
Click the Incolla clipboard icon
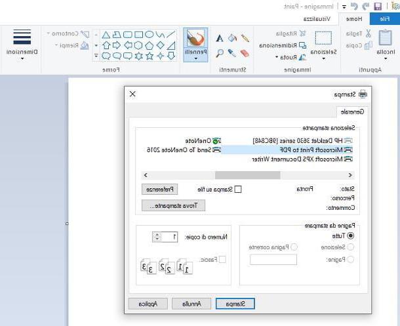[386, 37]
